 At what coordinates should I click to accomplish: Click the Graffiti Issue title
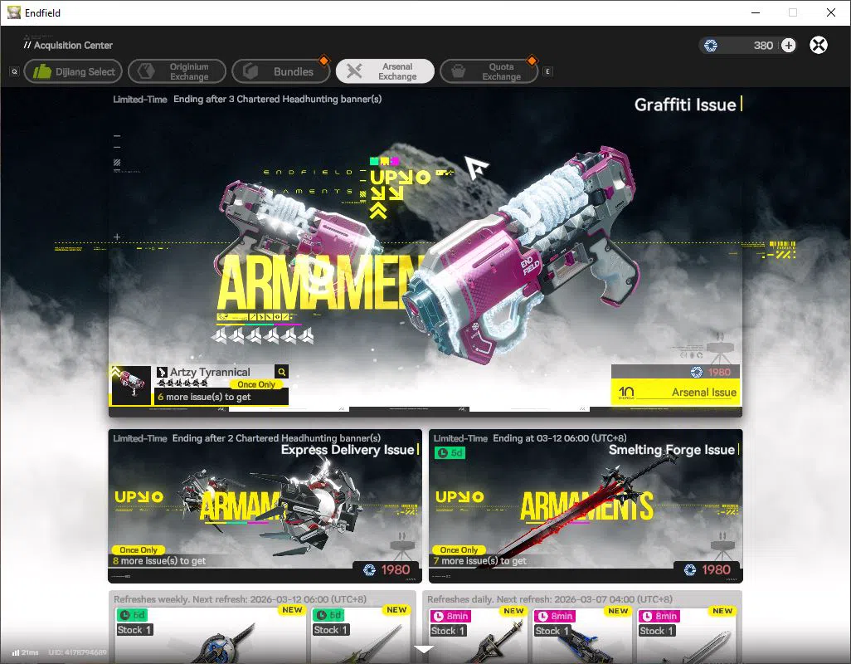click(x=685, y=105)
